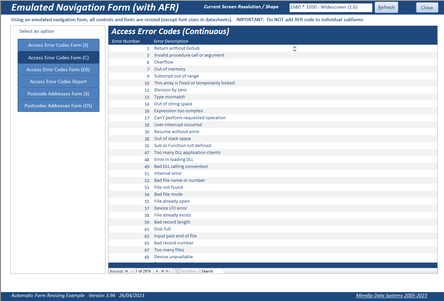Go to previous record arrow
The image size is (444, 301).
(x=132, y=271)
